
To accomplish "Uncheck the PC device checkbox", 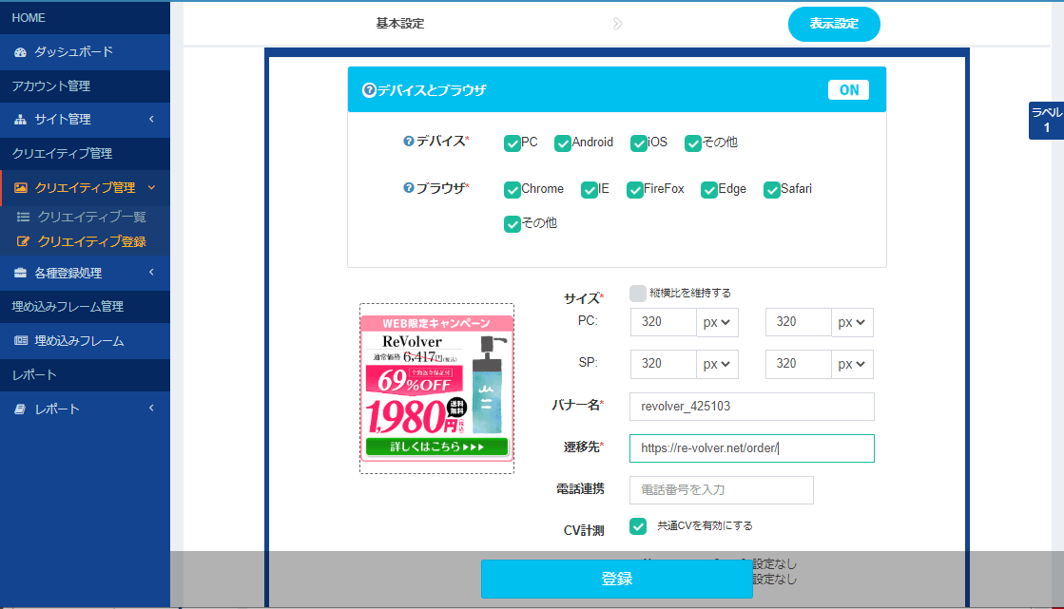I will point(512,143).
